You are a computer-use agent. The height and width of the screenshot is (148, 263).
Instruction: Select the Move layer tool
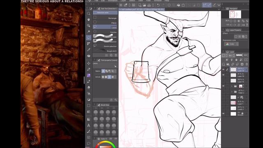point(89,63)
